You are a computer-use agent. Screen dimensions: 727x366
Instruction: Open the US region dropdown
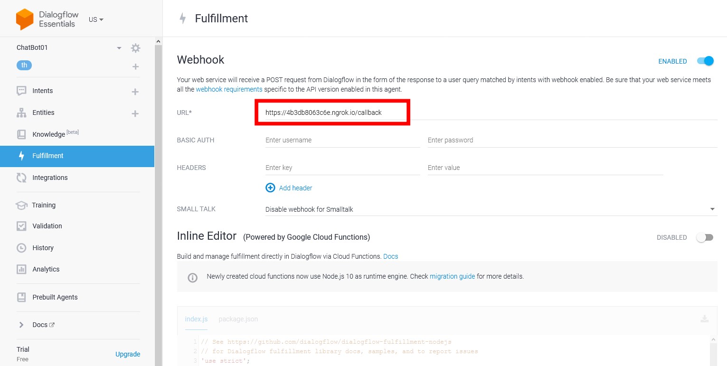point(96,19)
